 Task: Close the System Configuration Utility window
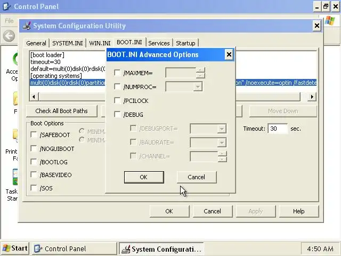(317, 26)
